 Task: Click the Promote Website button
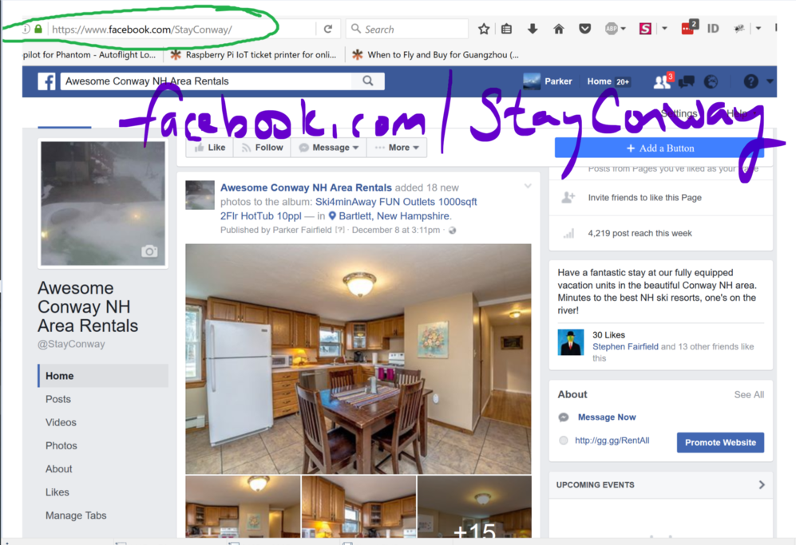coord(720,443)
